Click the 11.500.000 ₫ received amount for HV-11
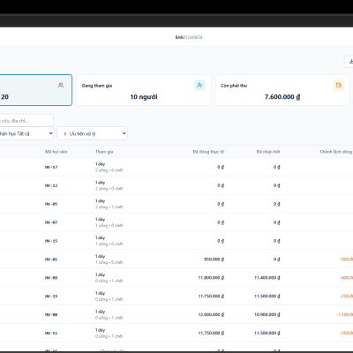The height and width of the screenshot is (353, 353). 267,333
